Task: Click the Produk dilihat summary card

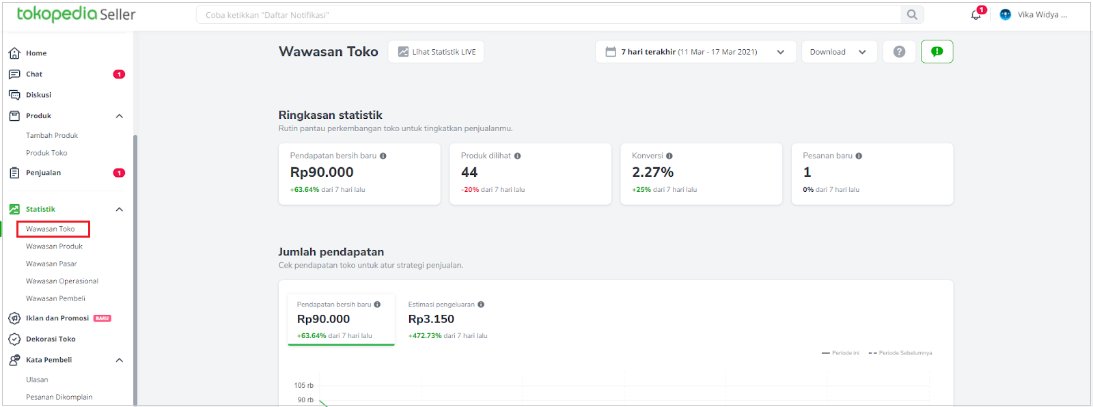Action: 530,174
